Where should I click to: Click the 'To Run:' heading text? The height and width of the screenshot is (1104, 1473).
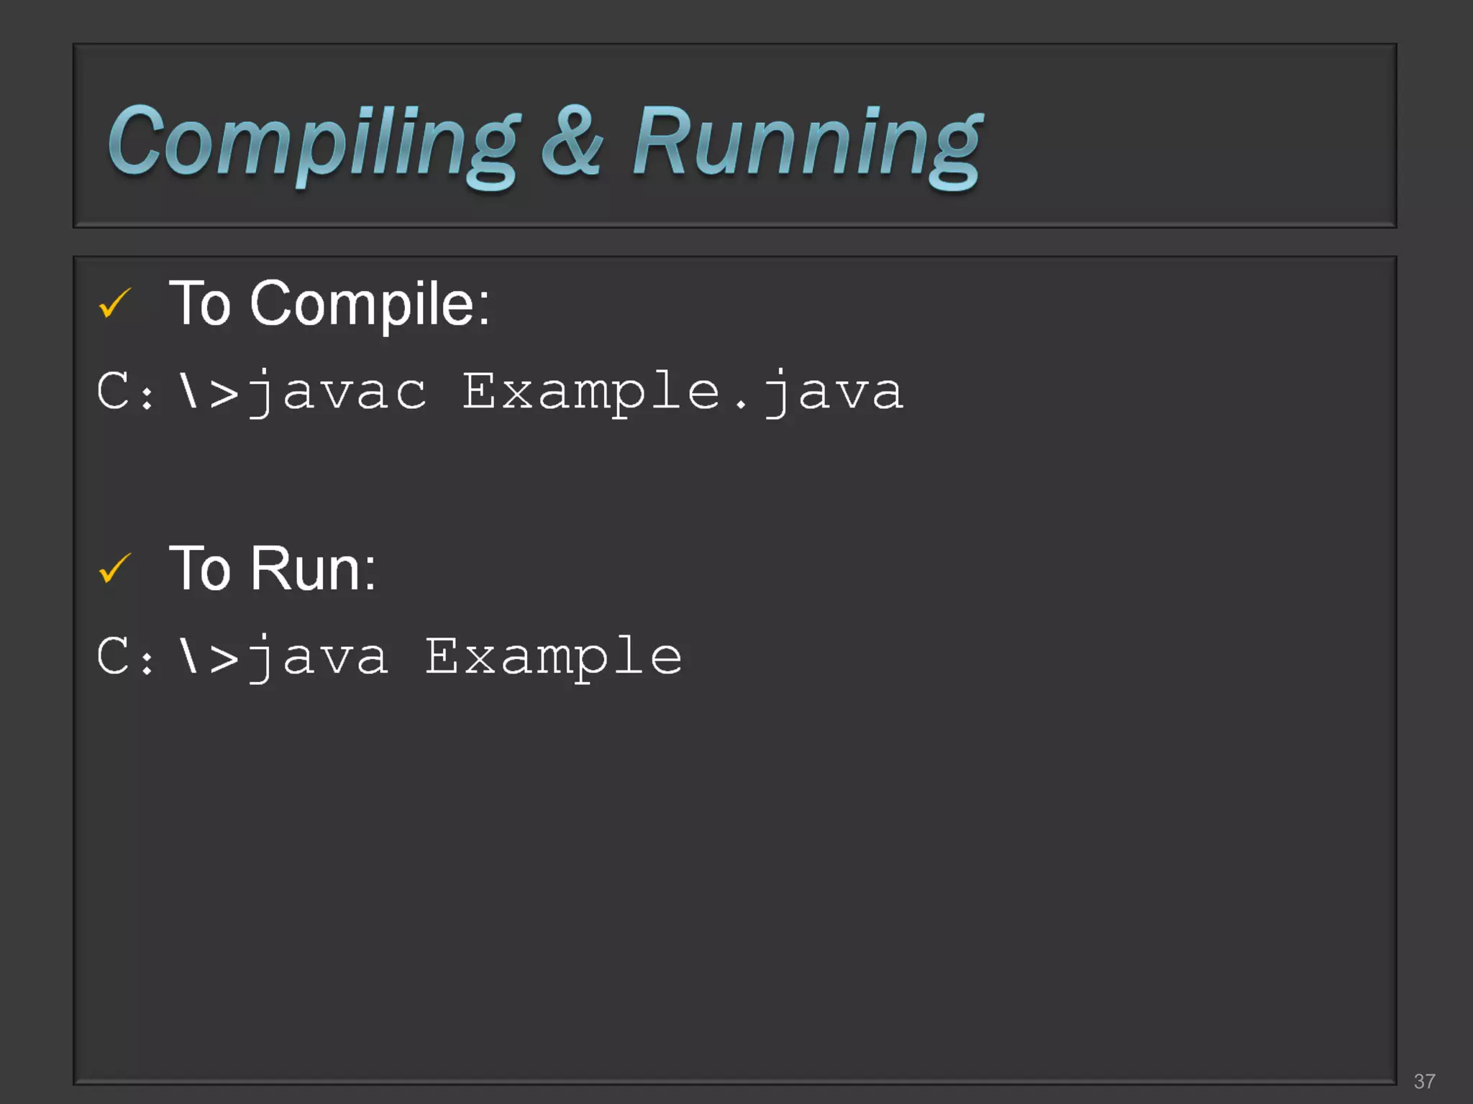pyautogui.click(x=272, y=569)
